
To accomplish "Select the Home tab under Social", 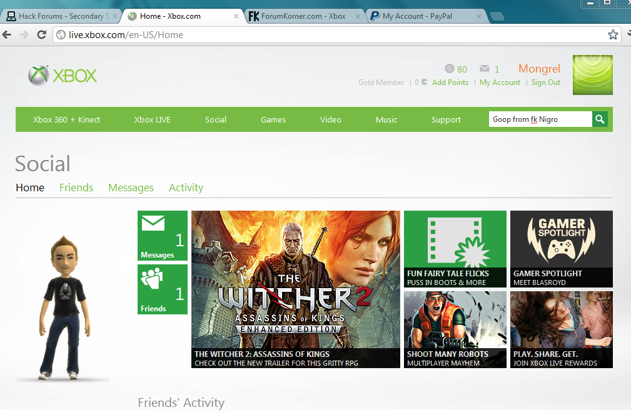I will point(30,187).
